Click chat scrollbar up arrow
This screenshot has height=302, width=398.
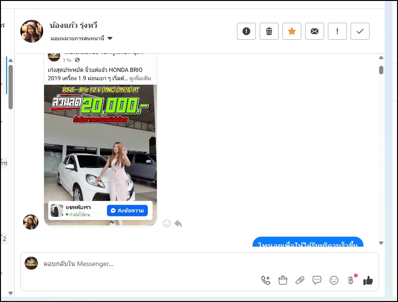click(x=381, y=58)
